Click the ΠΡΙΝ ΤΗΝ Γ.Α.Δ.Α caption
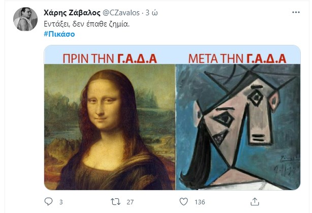The image size is (312, 213). pos(110,59)
